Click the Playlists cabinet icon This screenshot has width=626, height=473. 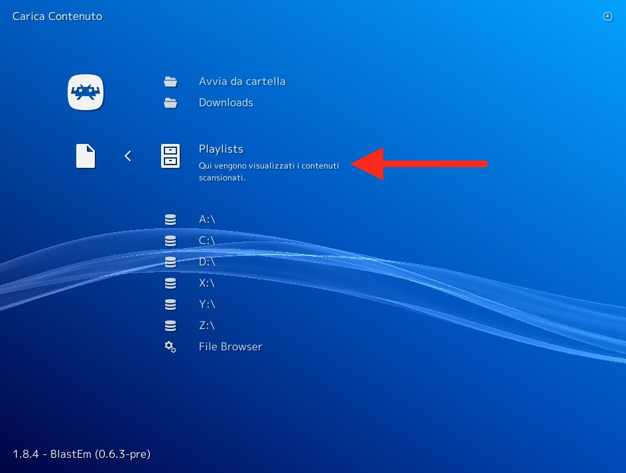[x=170, y=156]
